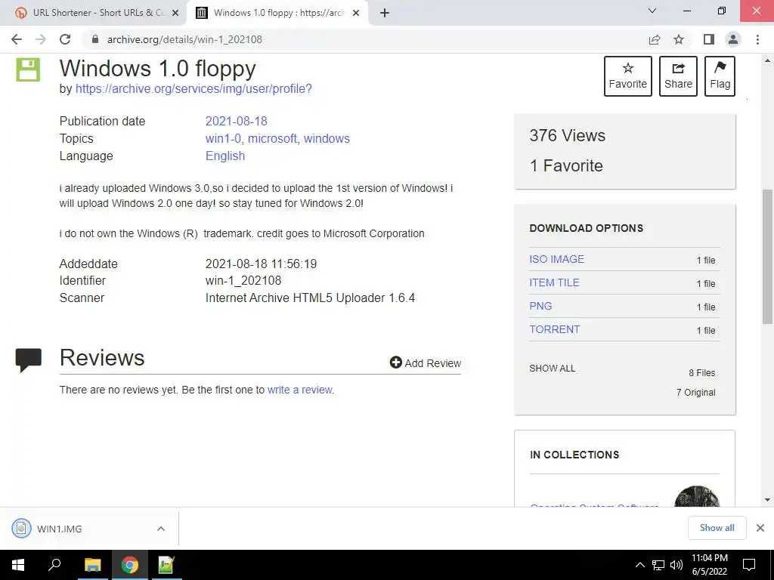This screenshot has height=580, width=774.
Task: Click the identifier value 'win-1_202108'
Action: pos(243,281)
